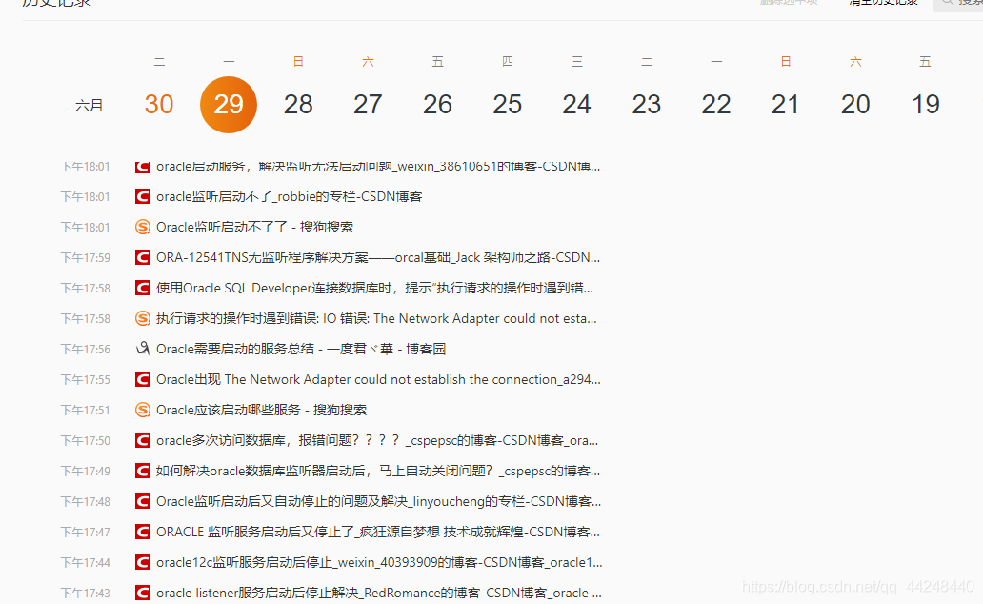Select date 23 in the calendar row
The image size is (983, 604).
(x=647, y=104)
